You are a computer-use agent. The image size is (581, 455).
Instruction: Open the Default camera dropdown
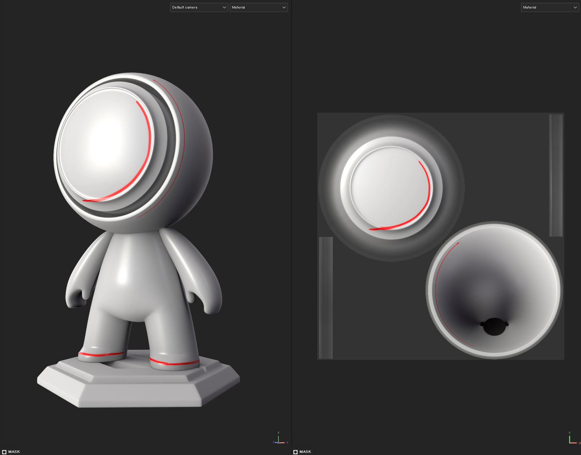tap(199, 7)
